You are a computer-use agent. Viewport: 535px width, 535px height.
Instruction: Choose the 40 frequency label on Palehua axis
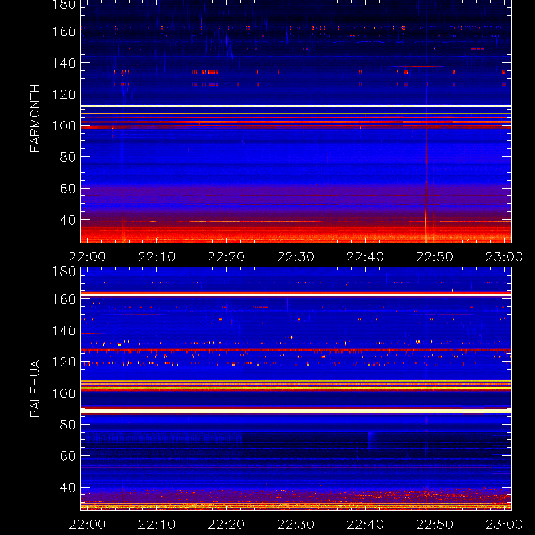coord(68,488)
